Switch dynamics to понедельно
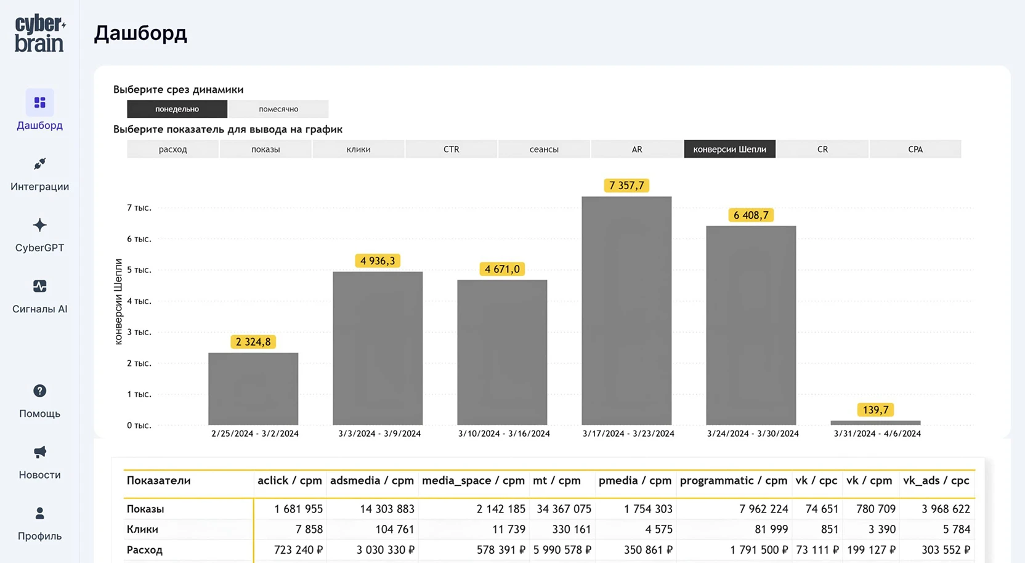This screenshot has height=563, width=1025. pyautogui.click(x=177, y=109)
